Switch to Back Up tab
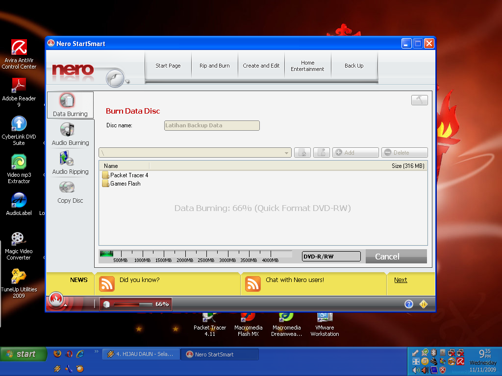Viewport: 502px width, 376px height. coord(354,66)
